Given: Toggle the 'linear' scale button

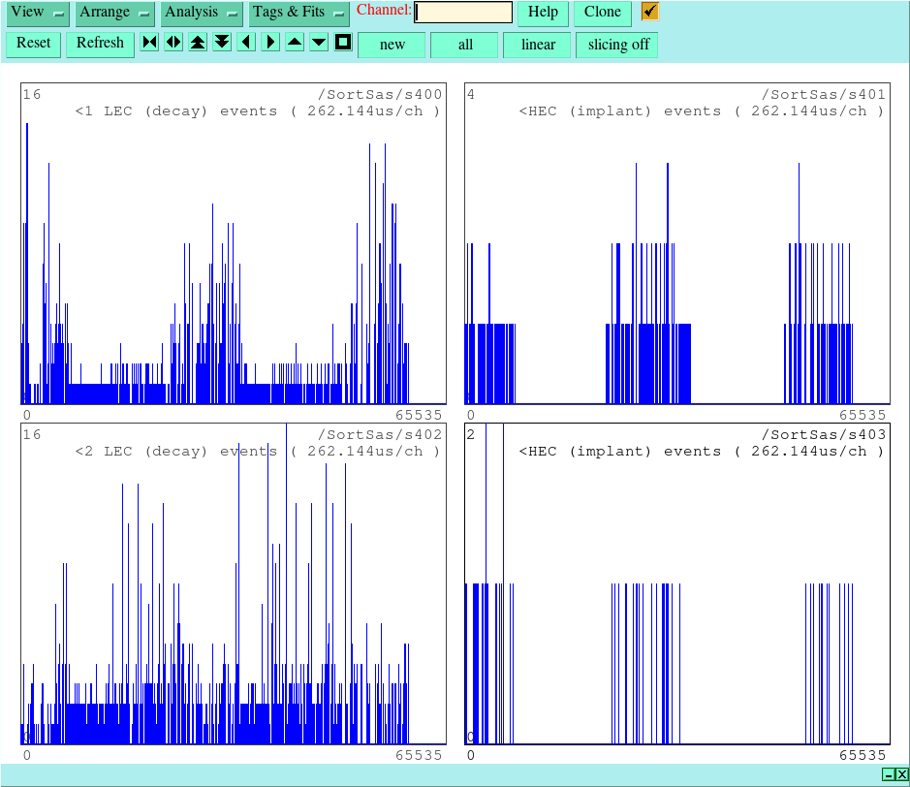Looking at the screenshot, I should [538, 45].
